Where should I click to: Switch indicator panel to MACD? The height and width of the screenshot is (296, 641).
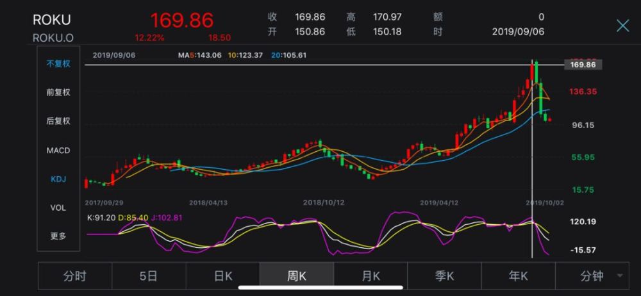[x=58, y=151]
